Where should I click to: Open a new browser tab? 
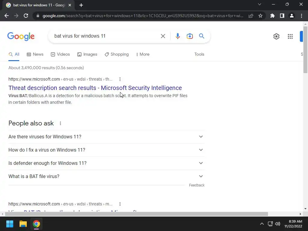[81, 5]
